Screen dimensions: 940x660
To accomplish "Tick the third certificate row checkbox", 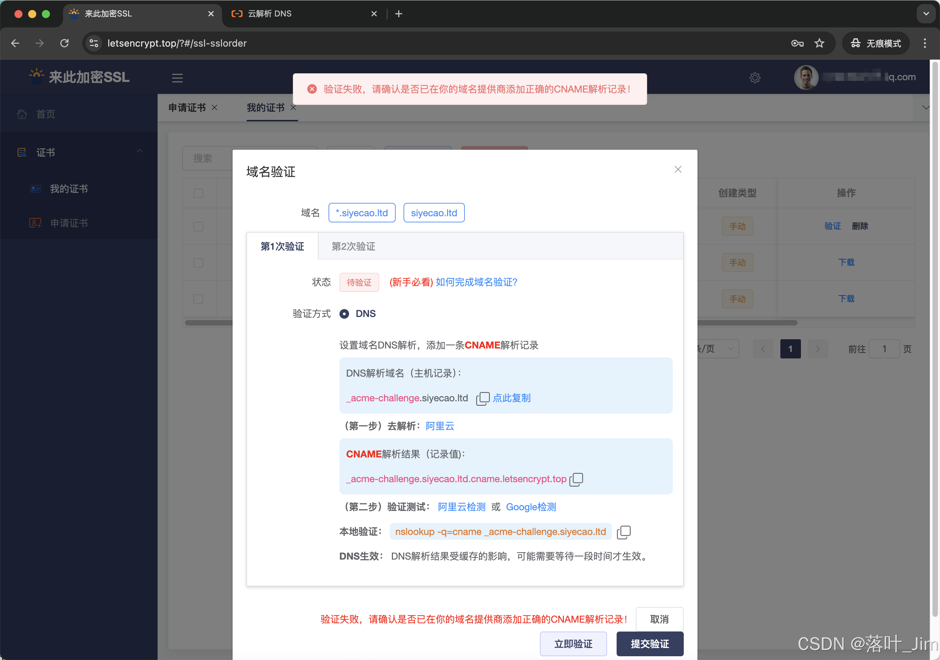I will tap(199, 299).
